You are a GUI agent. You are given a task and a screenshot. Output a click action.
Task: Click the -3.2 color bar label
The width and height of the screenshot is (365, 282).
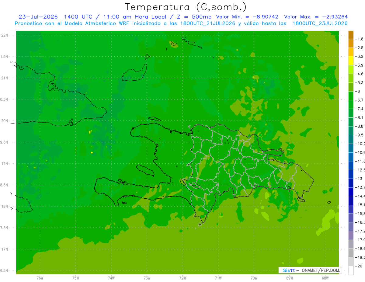359,57
